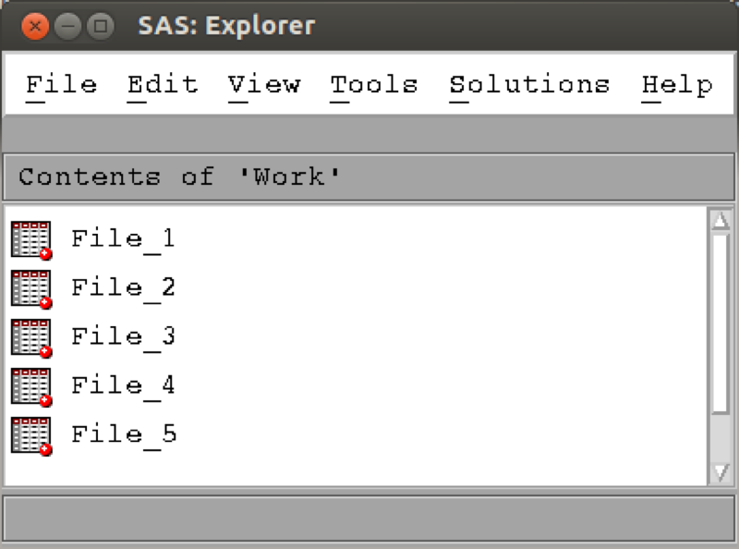Select the File_5 name label
Screen dimensions: 739x549
[x=124, y=436]
